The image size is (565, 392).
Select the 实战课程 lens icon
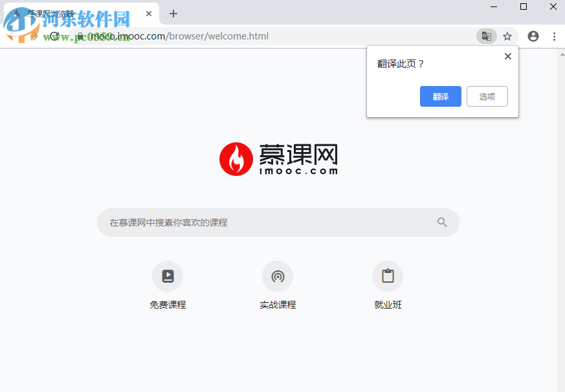point(277,276)
